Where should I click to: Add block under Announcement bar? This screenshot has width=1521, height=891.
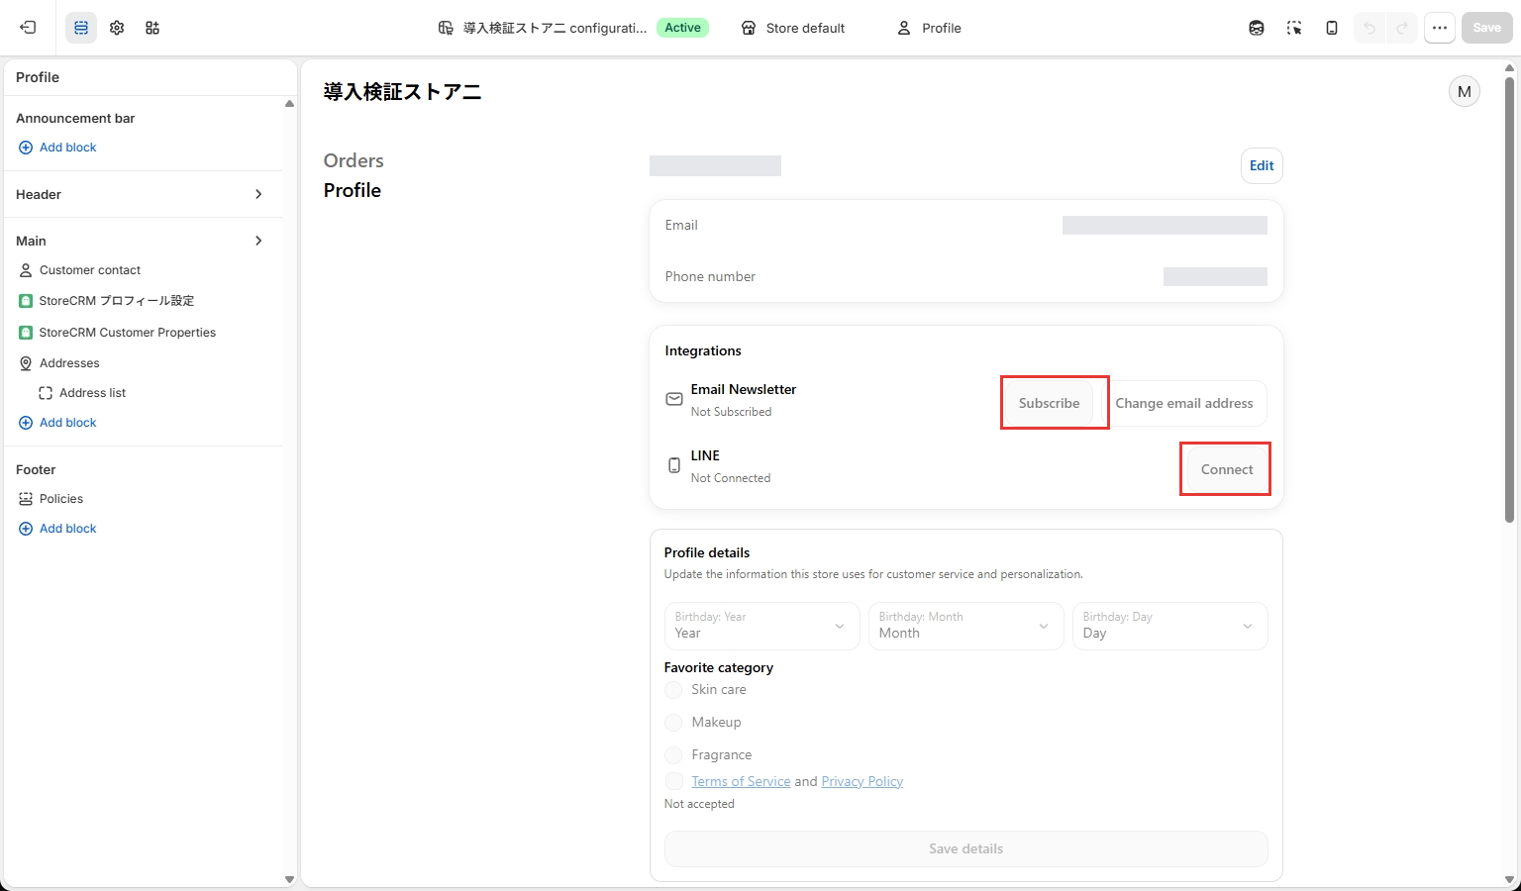(57, 148)
